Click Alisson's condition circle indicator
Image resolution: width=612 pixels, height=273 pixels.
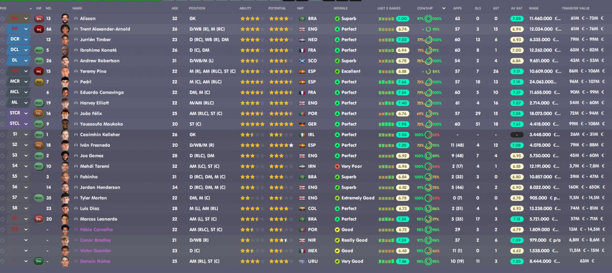pyautogui.click(x=428, y=19)
